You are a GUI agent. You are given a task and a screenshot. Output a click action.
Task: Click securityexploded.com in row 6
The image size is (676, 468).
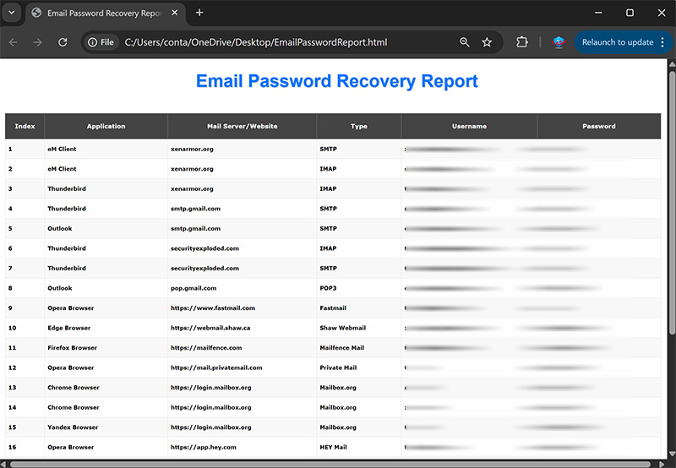204,248
